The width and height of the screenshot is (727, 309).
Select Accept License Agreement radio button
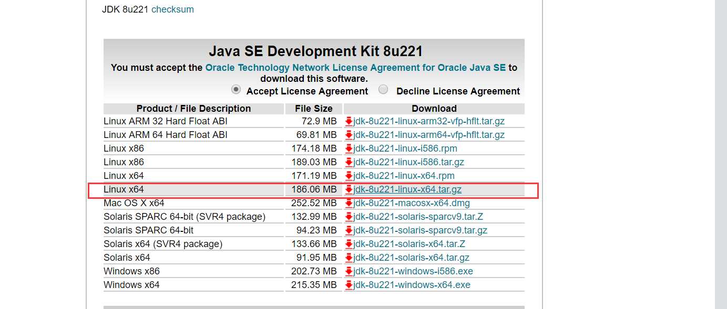click(236, 90)
